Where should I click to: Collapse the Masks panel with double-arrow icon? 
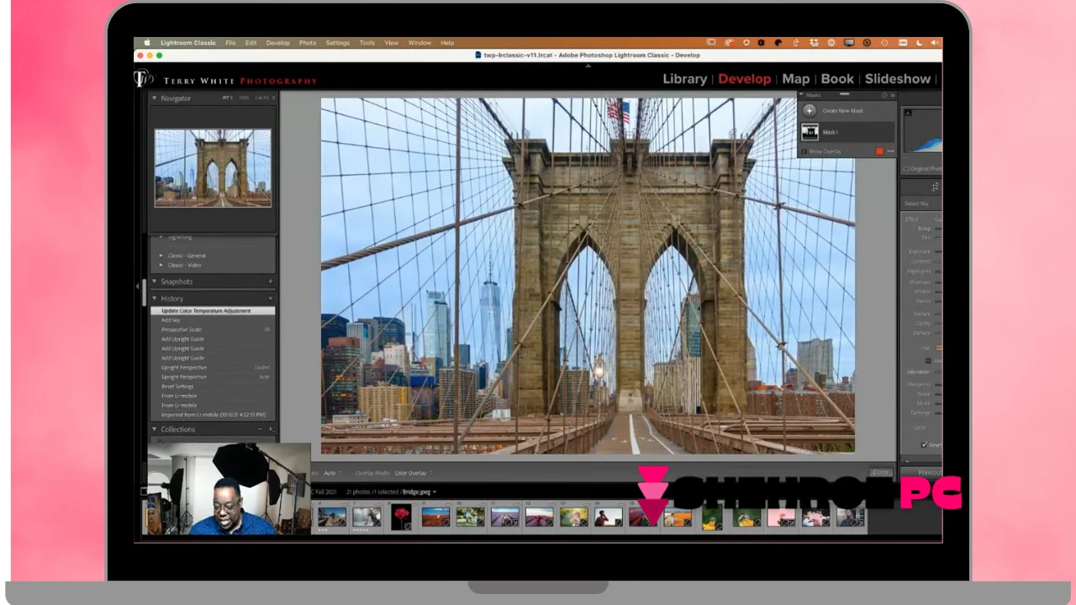893,96
